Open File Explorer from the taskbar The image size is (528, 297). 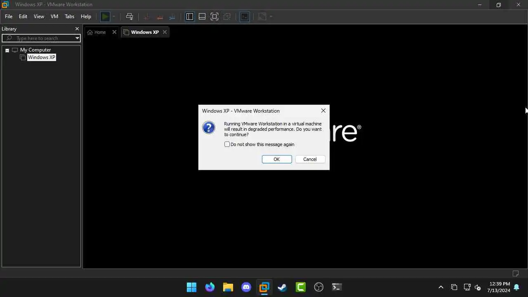(x=228, y=287)
